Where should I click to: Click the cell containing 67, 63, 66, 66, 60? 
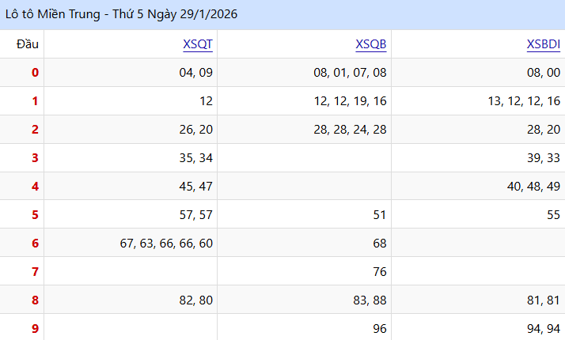166,244
